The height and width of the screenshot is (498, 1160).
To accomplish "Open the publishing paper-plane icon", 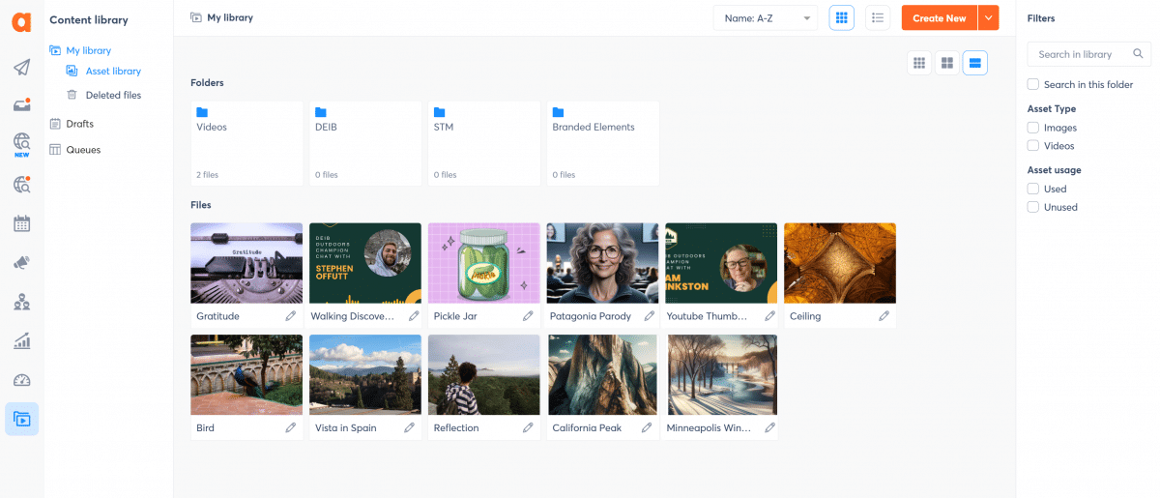I will (x=21, y=67).
